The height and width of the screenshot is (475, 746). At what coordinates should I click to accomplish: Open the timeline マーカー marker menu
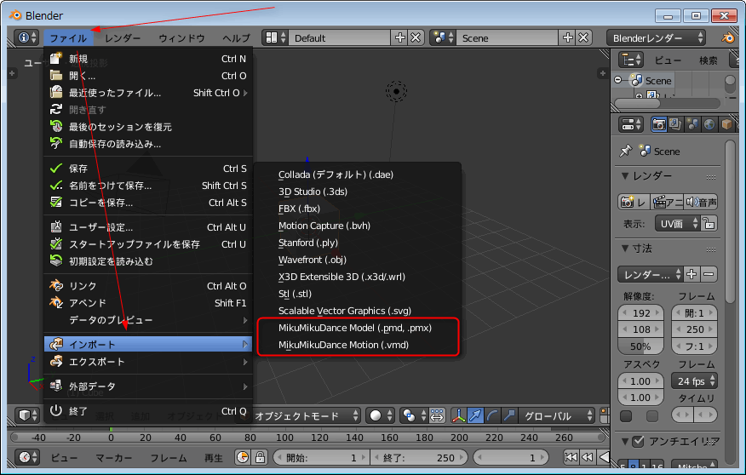[x=114, y=457]
